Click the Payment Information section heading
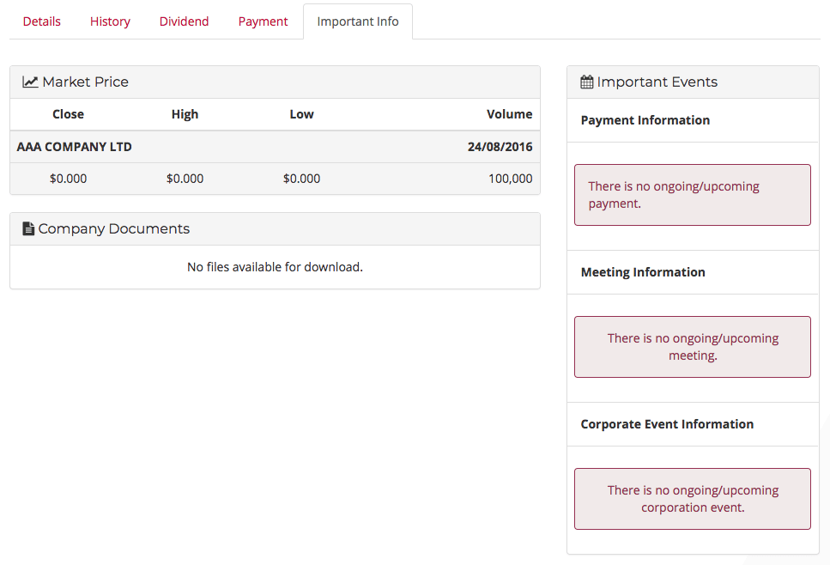The image size is (830, 565). (x=645, y=120)
